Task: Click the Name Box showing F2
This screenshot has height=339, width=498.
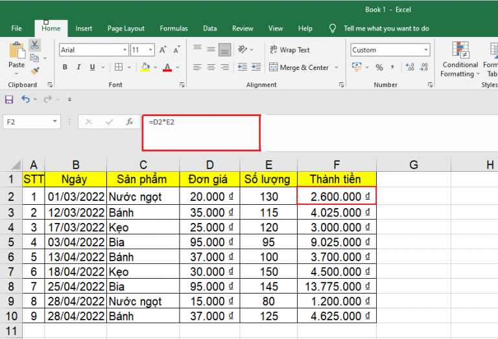Action: pos(27,122)
